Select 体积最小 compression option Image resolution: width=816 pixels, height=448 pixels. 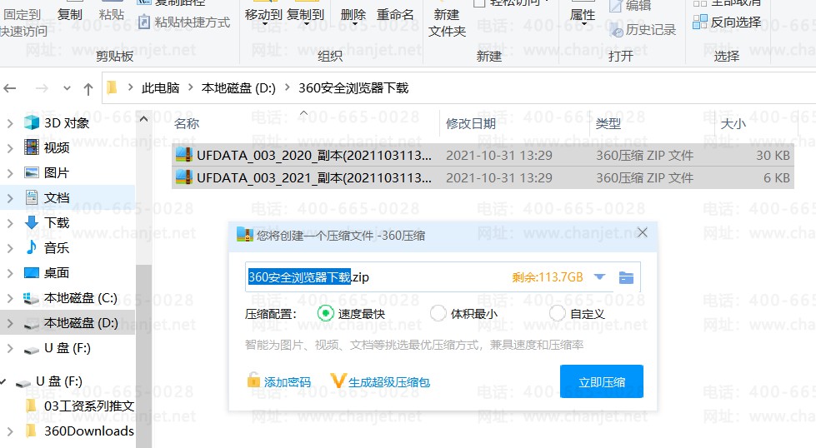click(463, 313)
